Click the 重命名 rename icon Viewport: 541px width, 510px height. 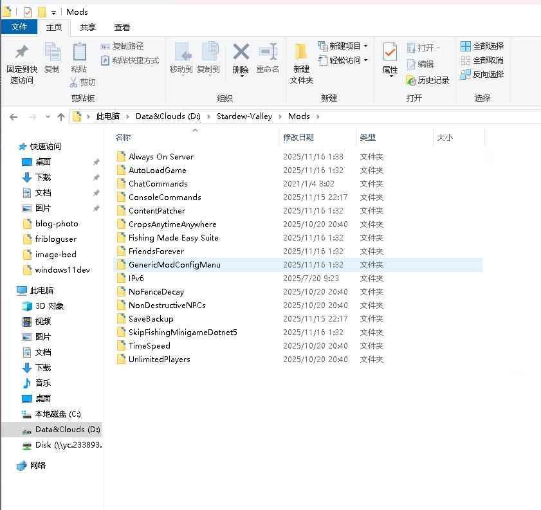pyautogui.click(x=268, y=52)
